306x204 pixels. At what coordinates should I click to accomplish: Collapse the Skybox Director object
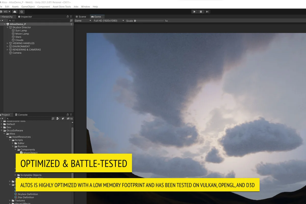[x=7, y=27]
